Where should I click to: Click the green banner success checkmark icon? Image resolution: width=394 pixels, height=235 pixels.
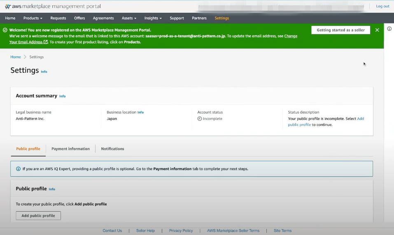5,30
